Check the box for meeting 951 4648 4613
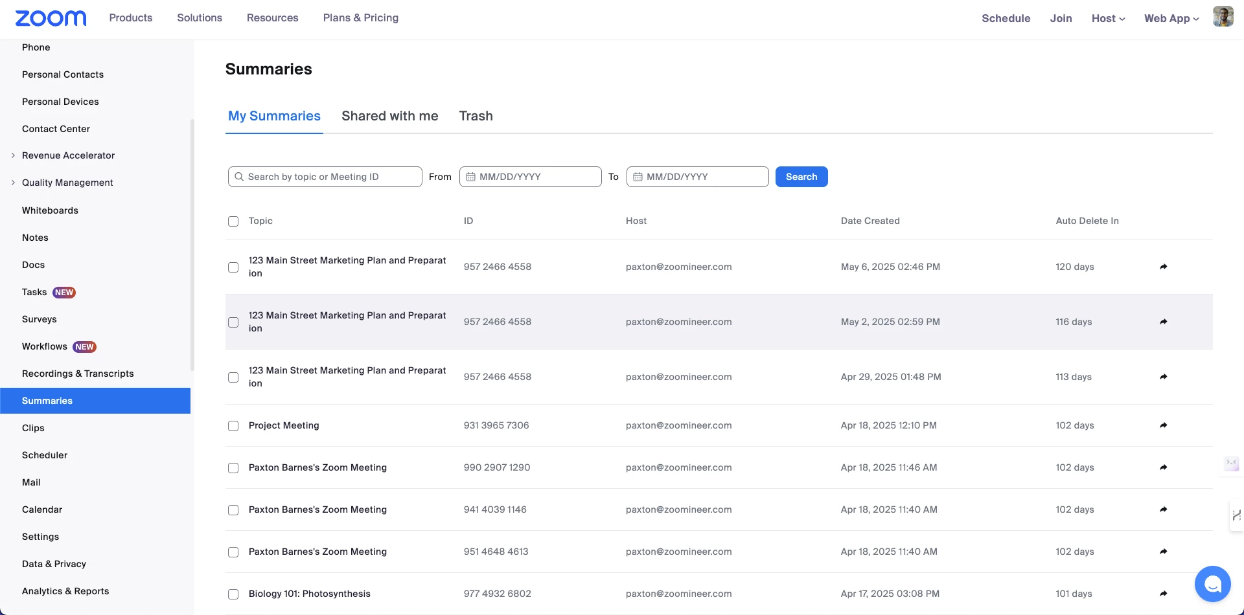 (x=233, y=552)
